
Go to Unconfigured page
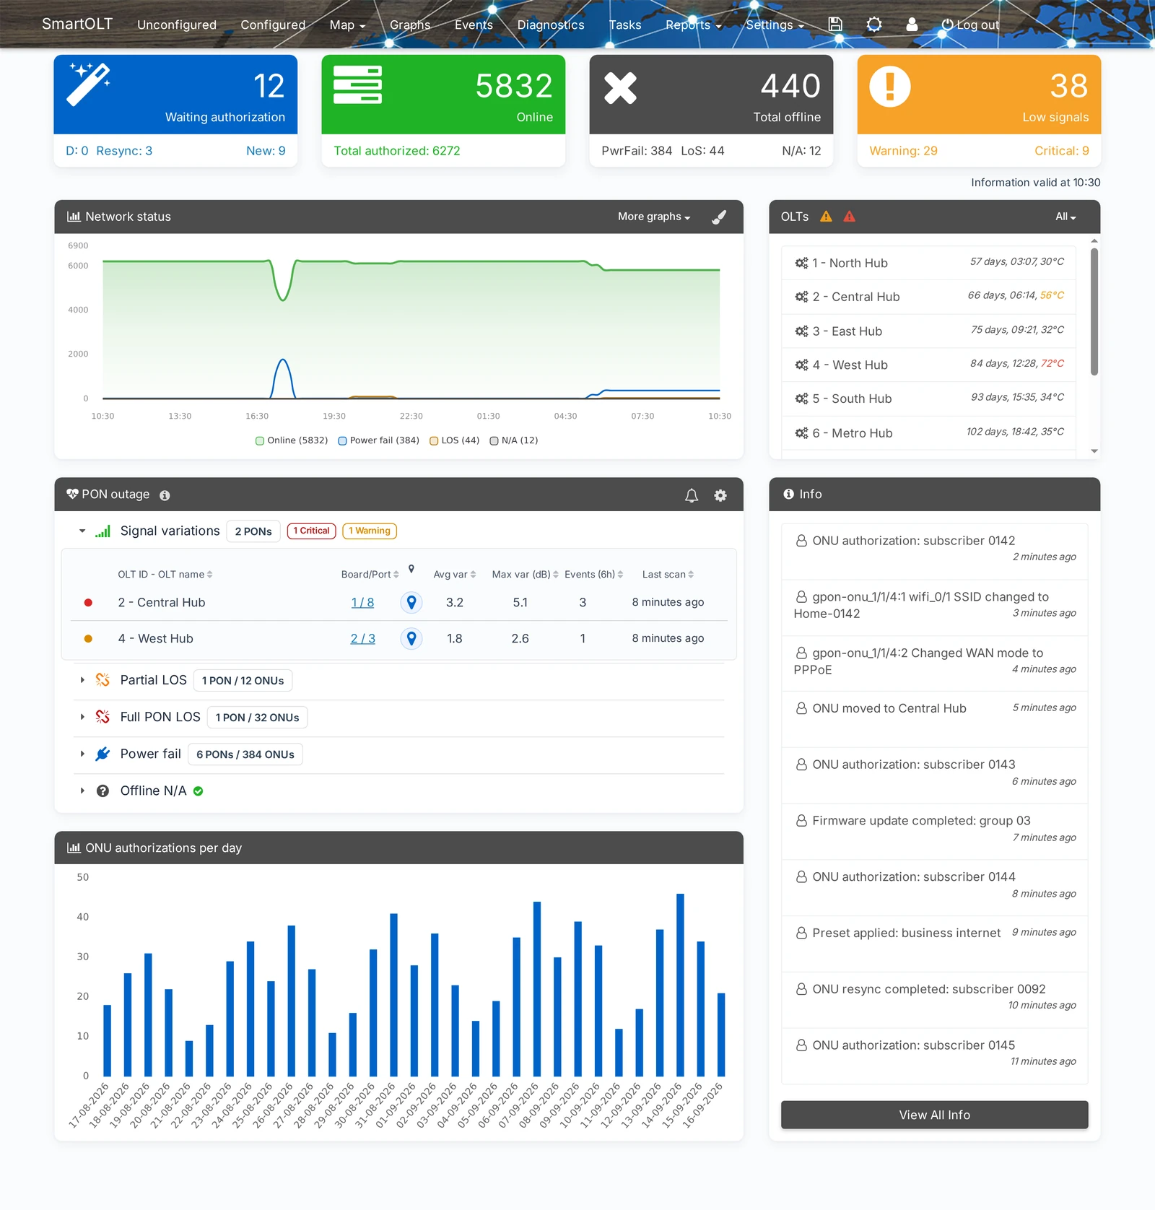[x=177, y=25]
